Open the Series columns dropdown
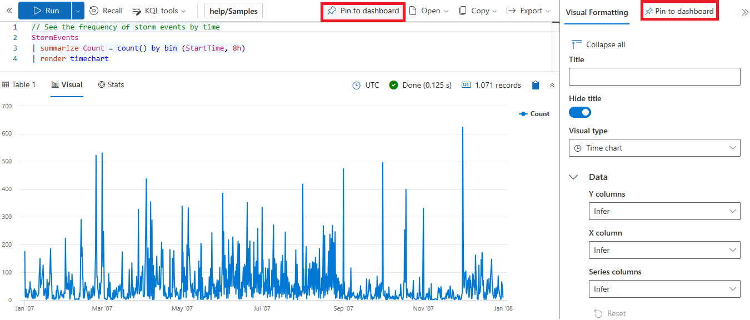The height and width of the screenshot is (320, 750). pyautogui.click(x=664, y=289)
